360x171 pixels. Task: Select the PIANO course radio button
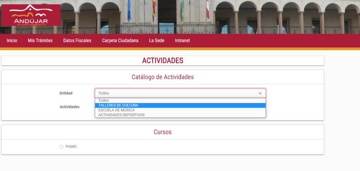pos(62,147)
